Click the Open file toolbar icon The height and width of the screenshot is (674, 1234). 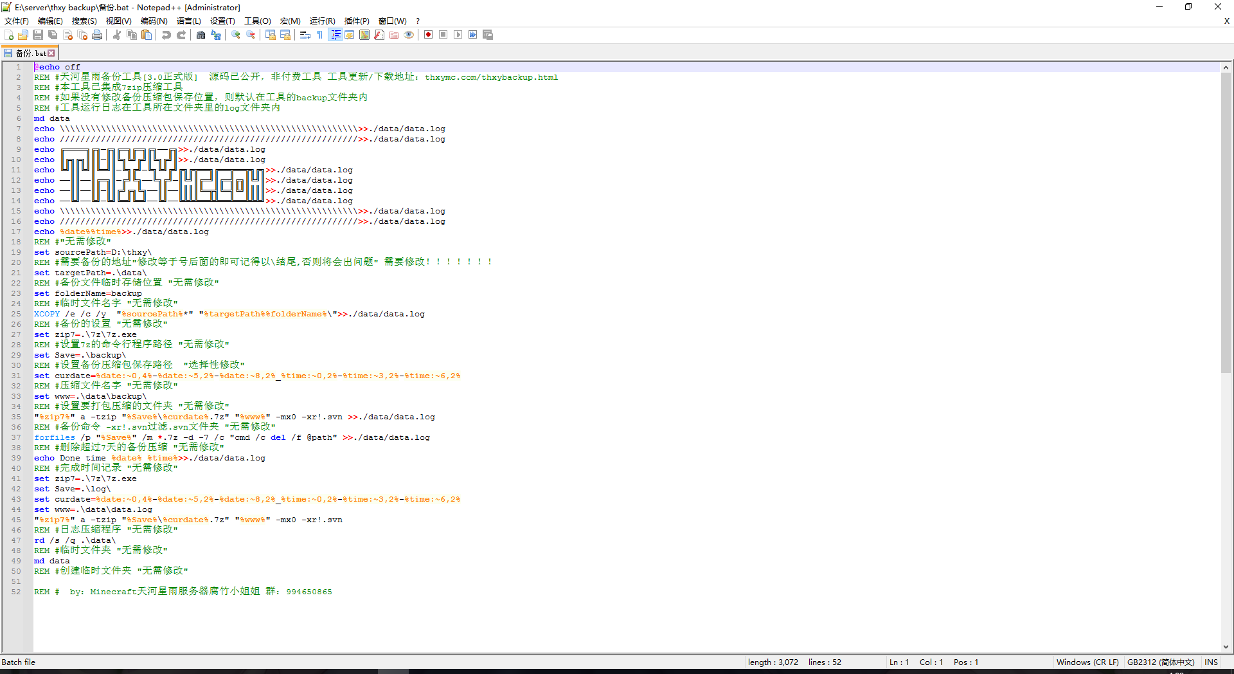(23, 35)
